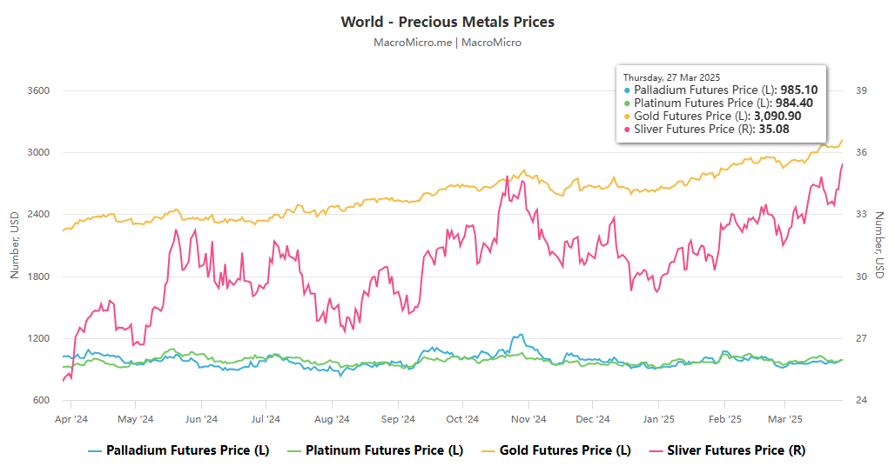This screenshot has width=895, height=473.
Task: Click the tooltip date Thursday, 27 Mar 2025
Action: tap(671, 77)
